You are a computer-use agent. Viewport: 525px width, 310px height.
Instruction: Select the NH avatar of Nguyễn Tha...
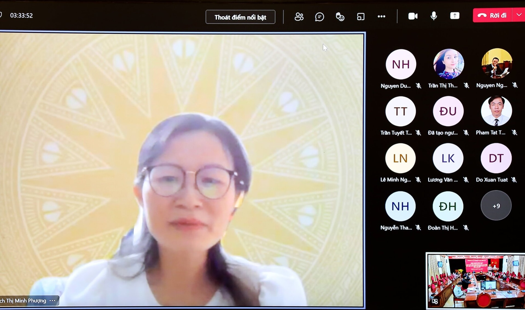[400, 206]
